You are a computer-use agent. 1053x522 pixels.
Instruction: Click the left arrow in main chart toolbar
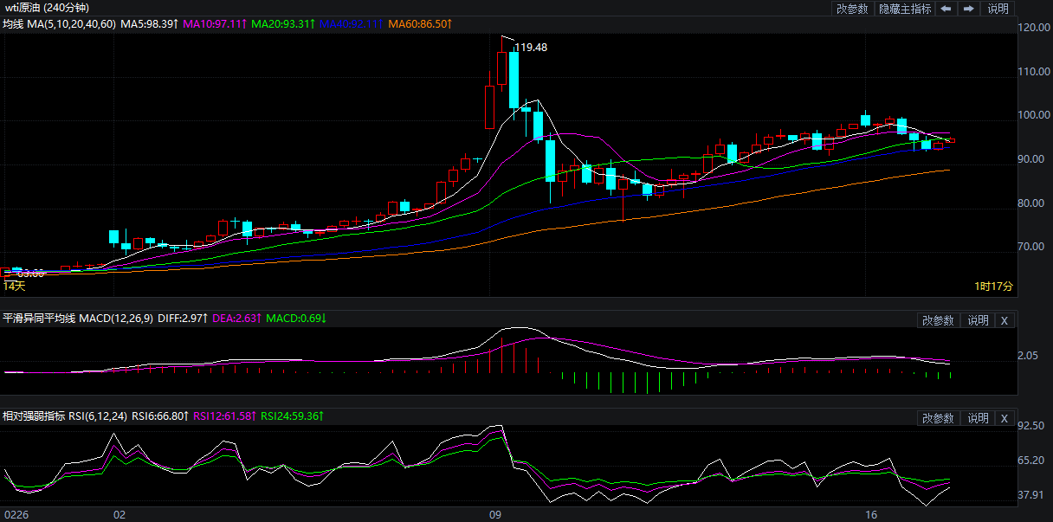point(946,9)
